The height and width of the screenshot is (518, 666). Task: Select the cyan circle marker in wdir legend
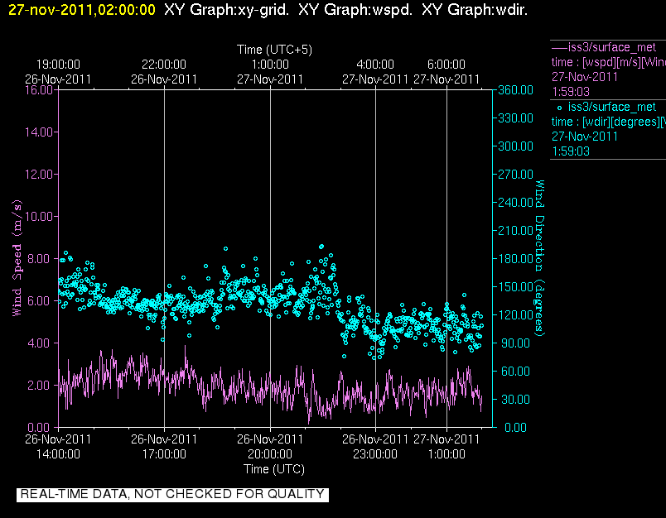[x=559, y=108]
